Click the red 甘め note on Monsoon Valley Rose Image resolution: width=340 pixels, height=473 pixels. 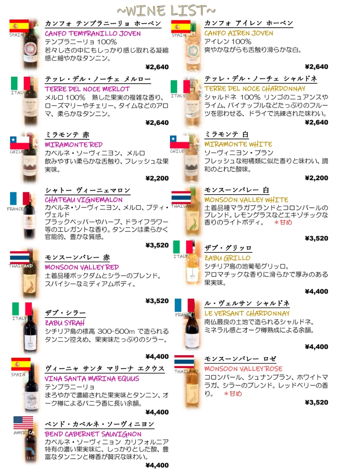[233, 393]
